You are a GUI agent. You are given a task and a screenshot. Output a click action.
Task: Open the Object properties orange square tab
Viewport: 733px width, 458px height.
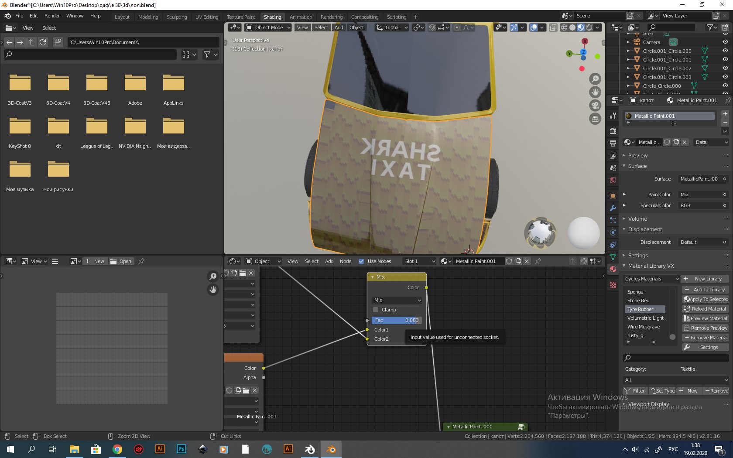613,196
